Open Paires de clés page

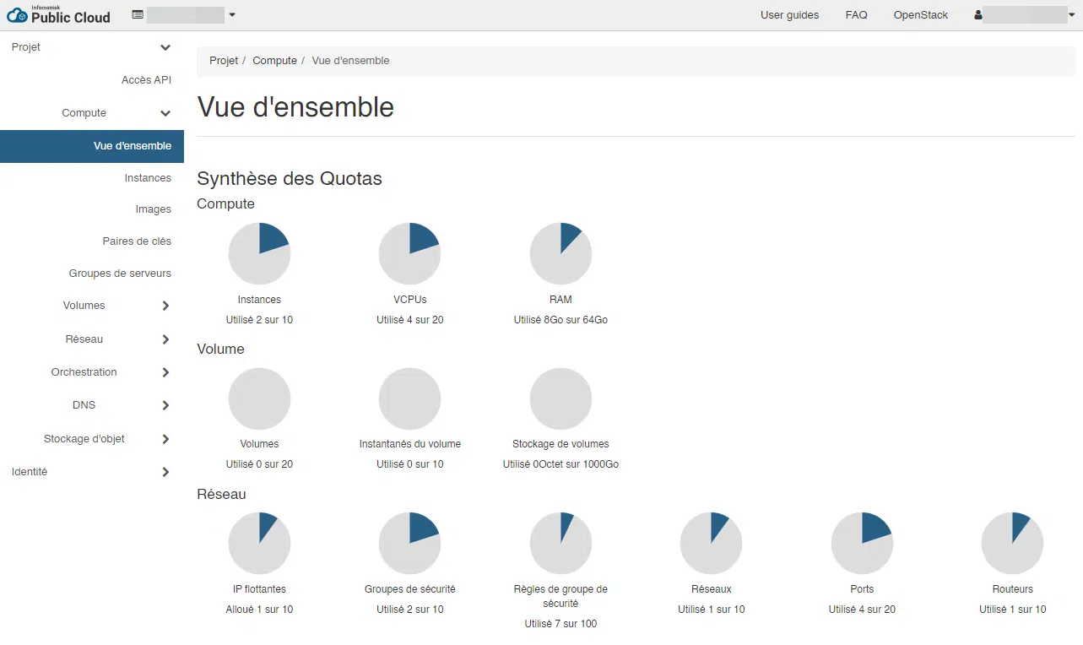(137, 241)
